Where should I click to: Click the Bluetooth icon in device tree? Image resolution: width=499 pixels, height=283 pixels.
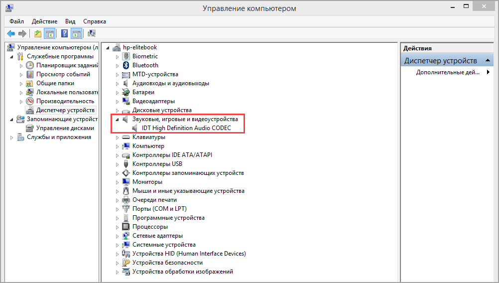point(126,65)
